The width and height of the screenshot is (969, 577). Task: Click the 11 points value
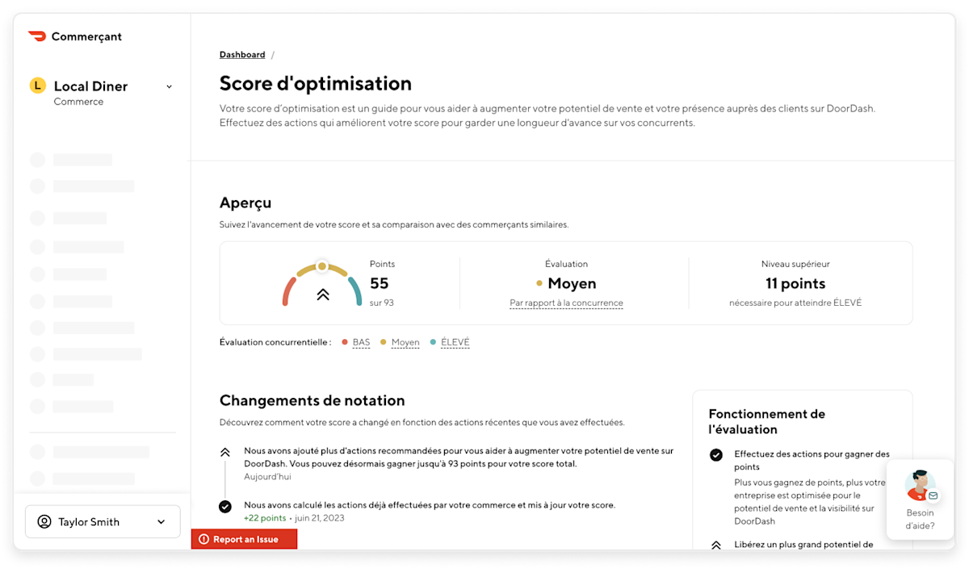pos(795,283)
